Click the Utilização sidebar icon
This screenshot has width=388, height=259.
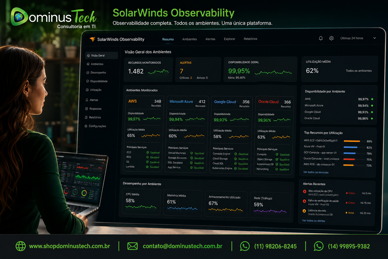point(87,90)
